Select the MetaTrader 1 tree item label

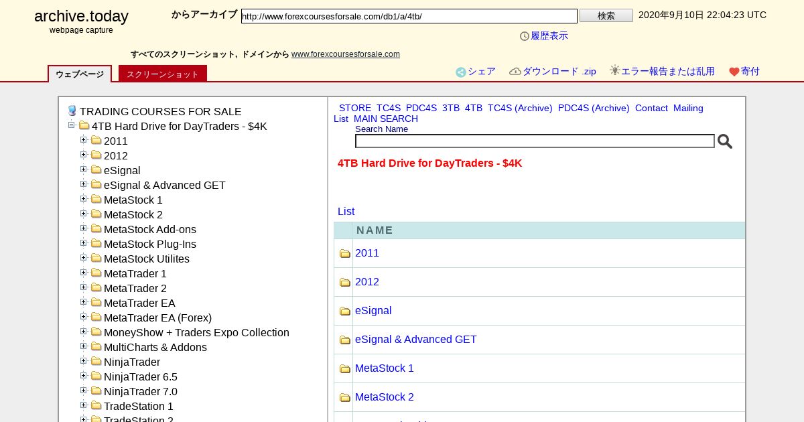pos(135,274)
